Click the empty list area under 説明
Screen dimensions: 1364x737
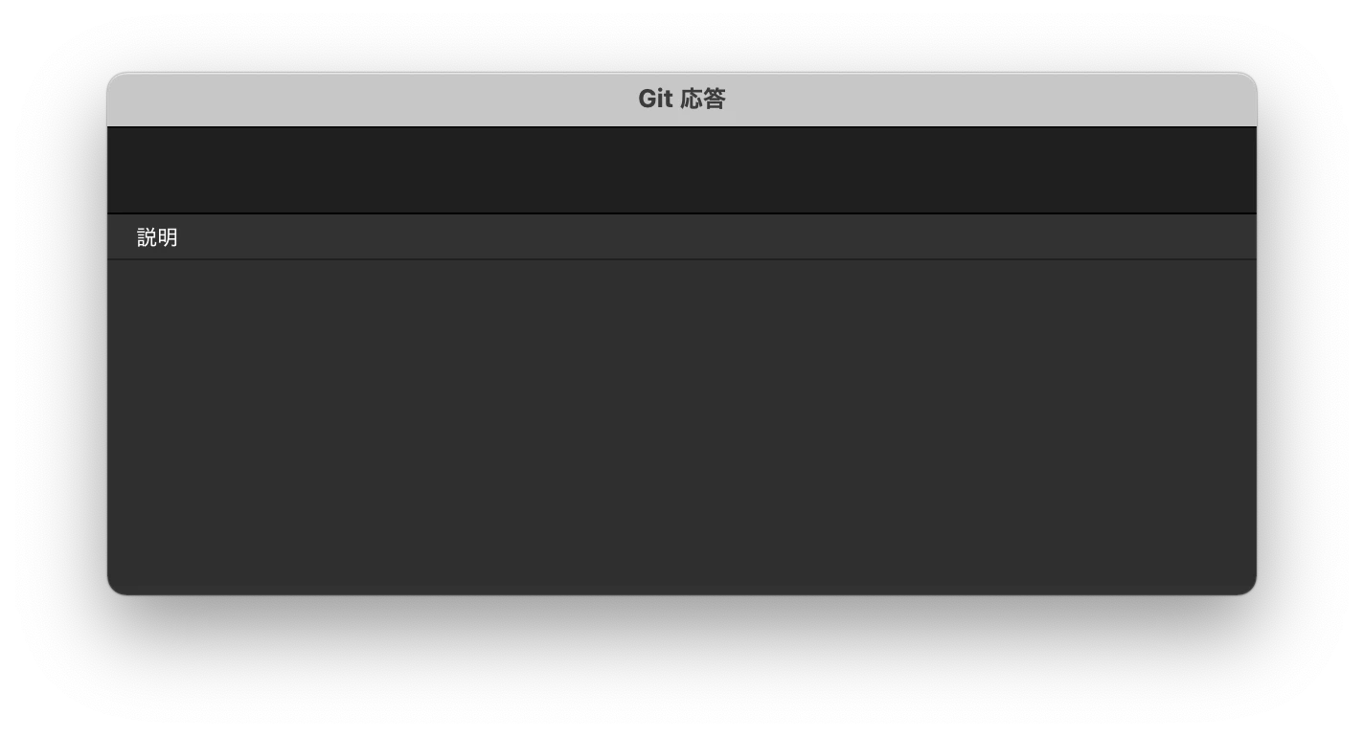point(681,427)
